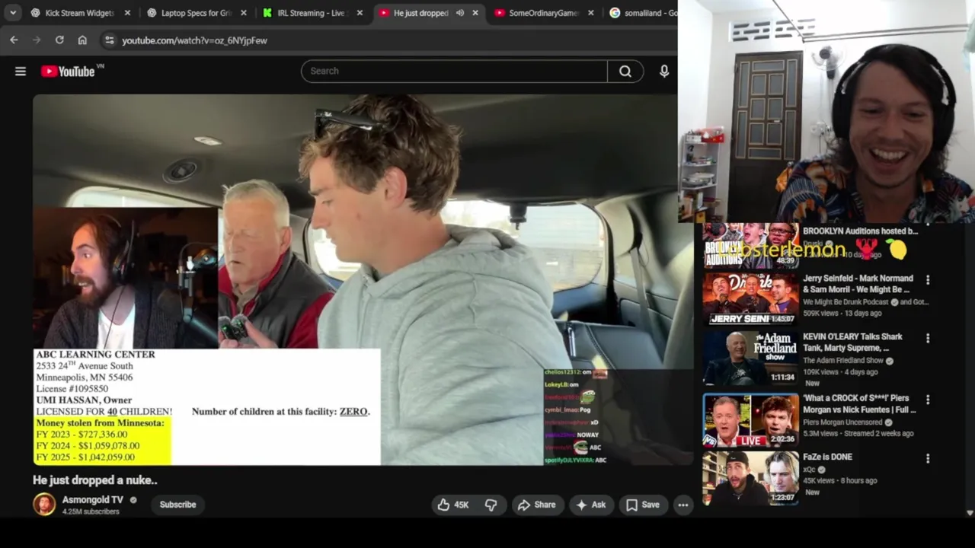This screenshot has width=975, height=548.
Task: Subscribe to Asmongold TV
Action: tap(177, 505)
